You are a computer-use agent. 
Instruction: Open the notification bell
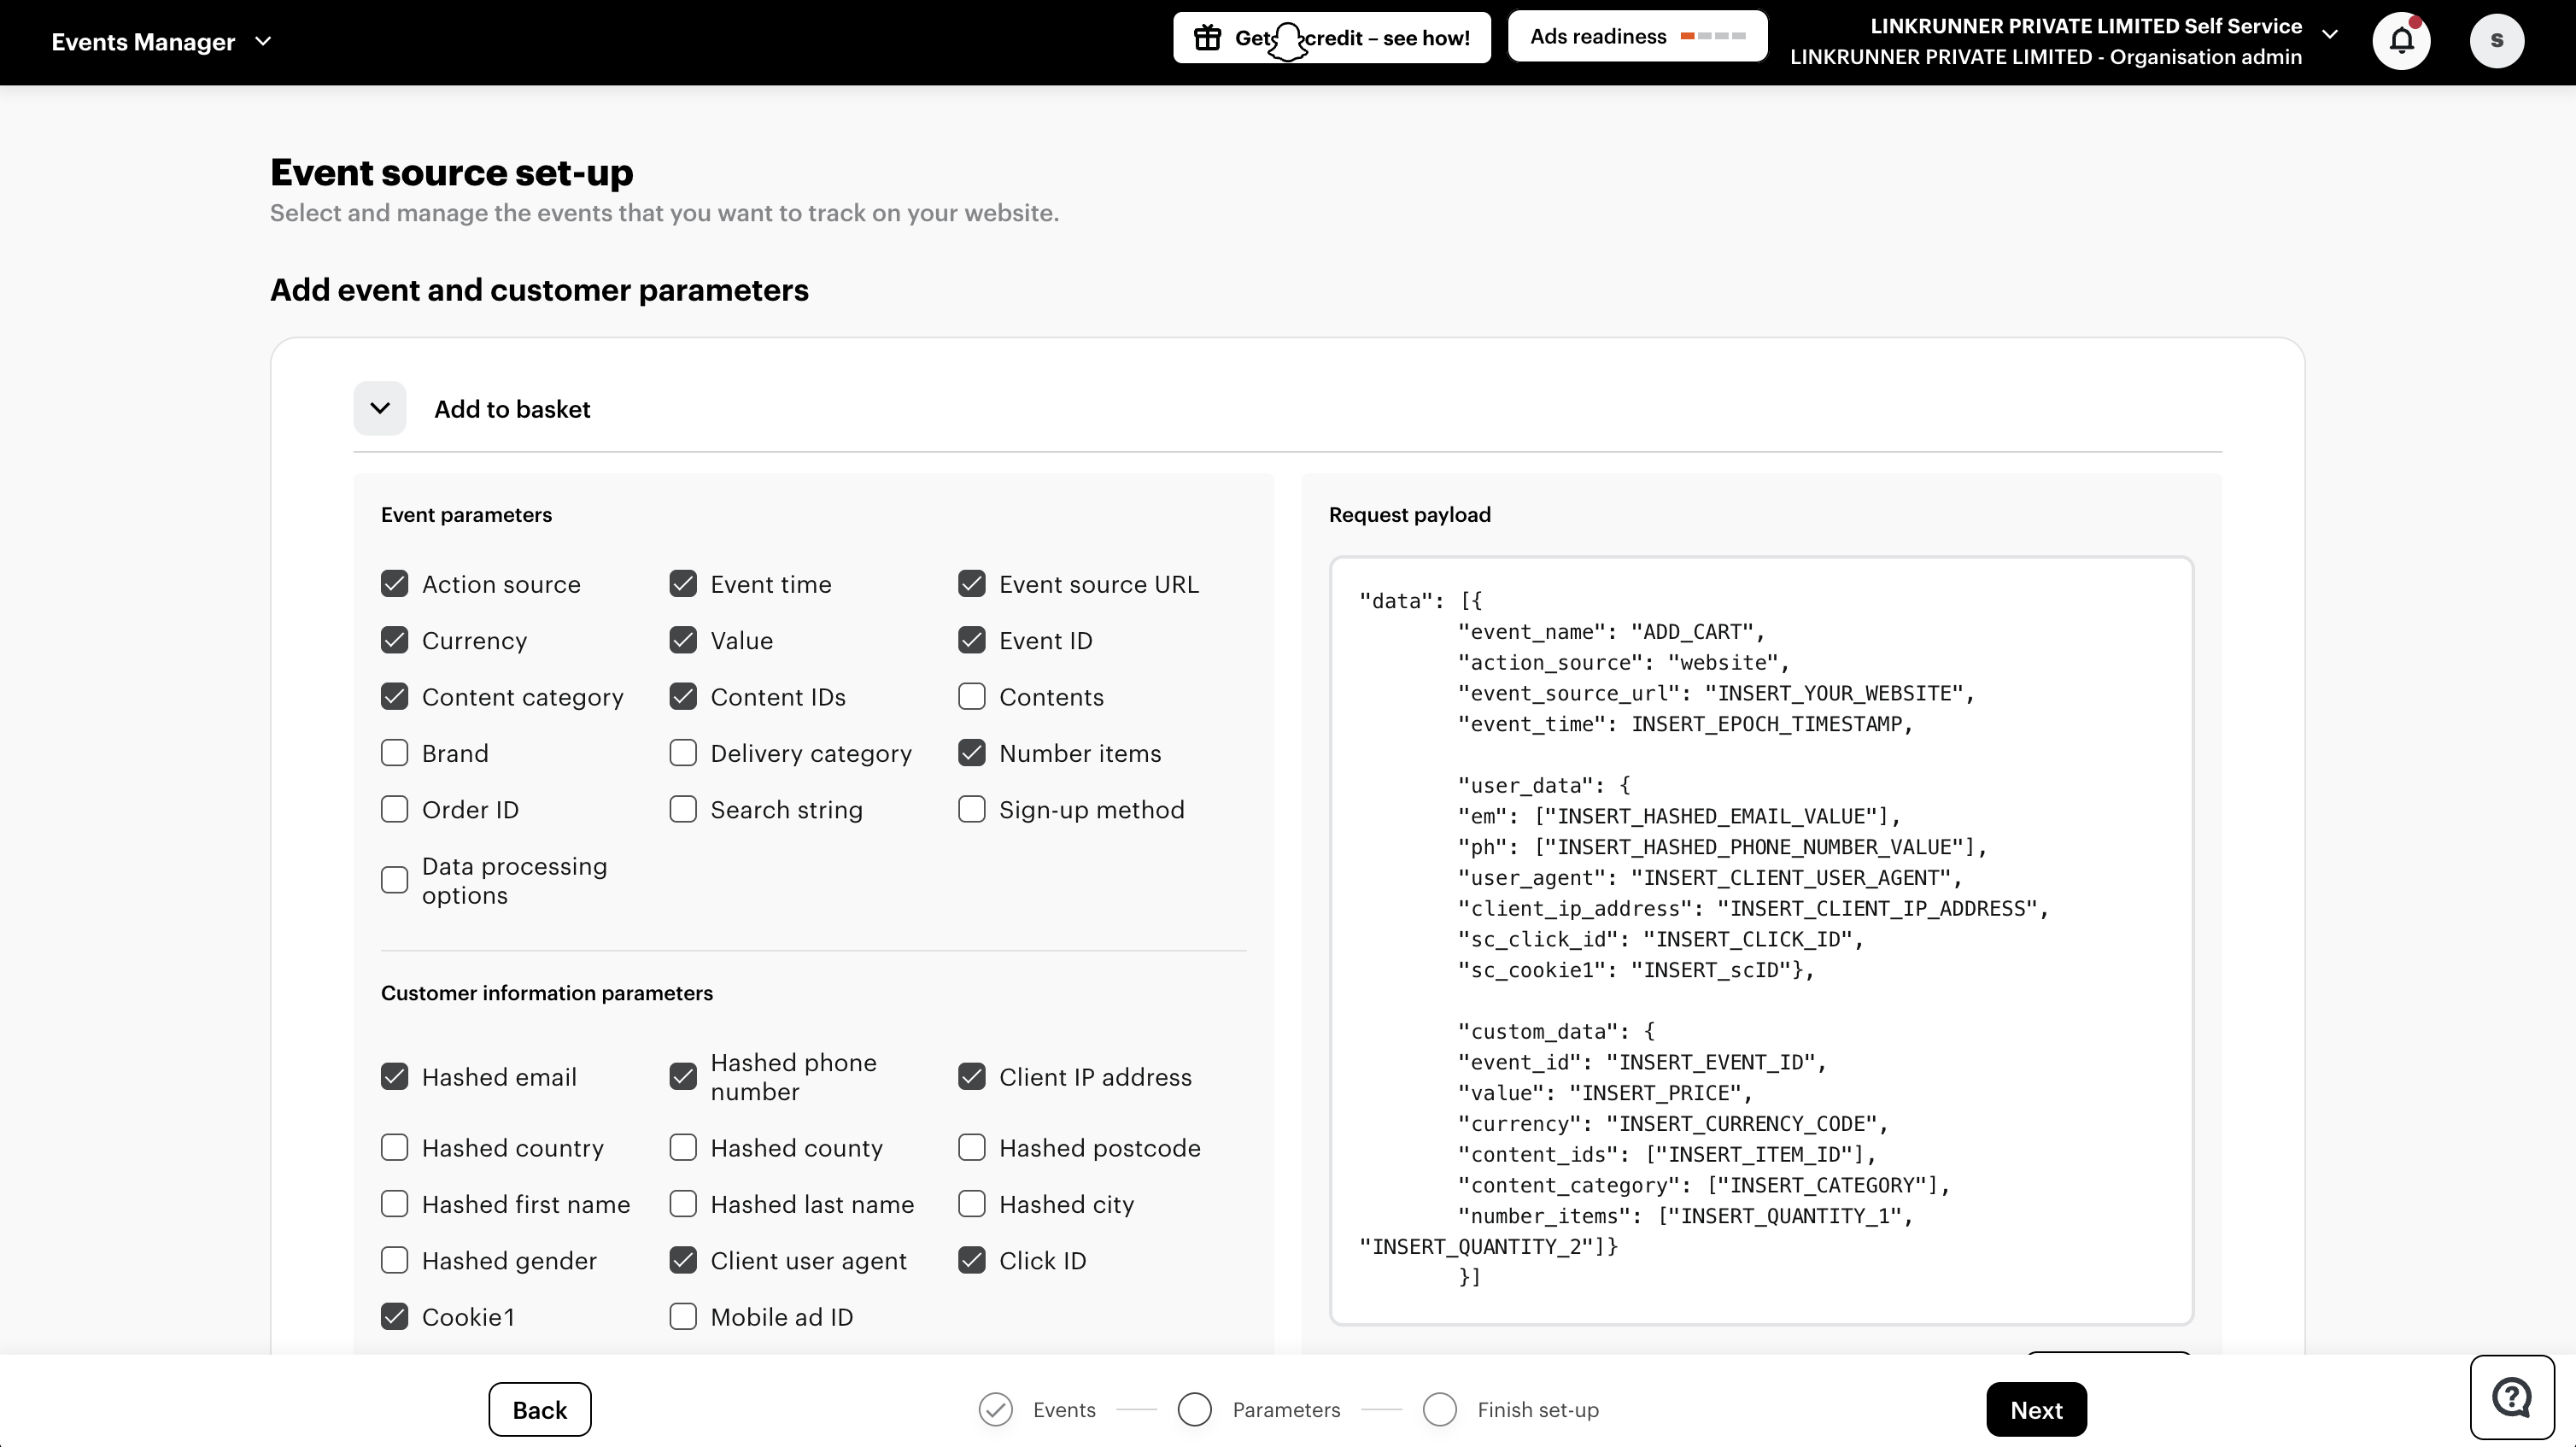[x=2402, y=40]
